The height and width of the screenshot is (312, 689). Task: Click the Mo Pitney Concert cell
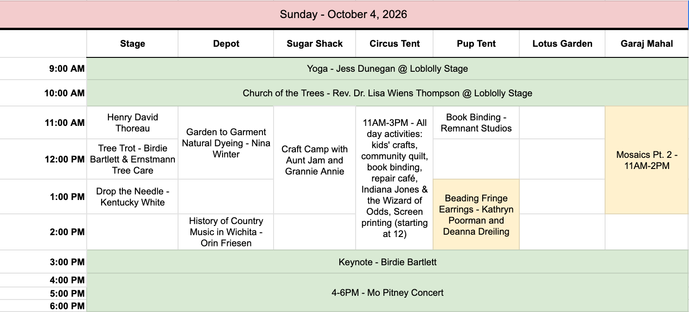point(387,293)
